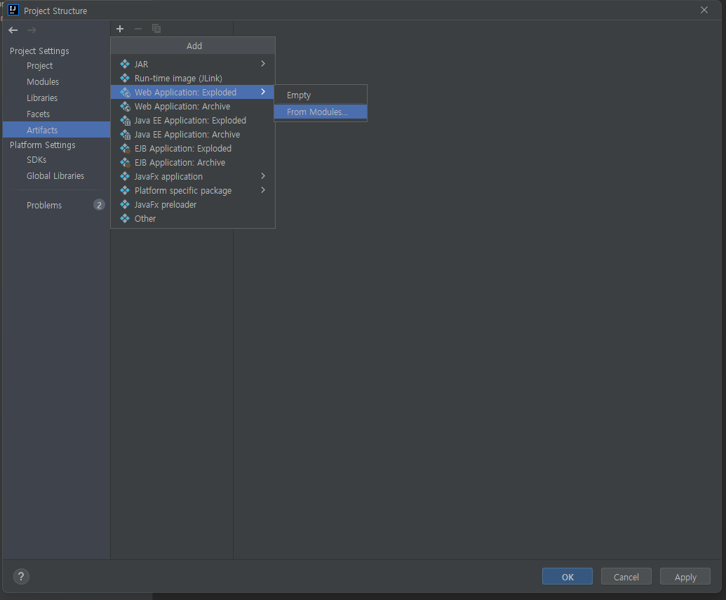This screenshot has width=726, height=600.
Task: Click the JavaFx application icon
Action: click(125, 177)
